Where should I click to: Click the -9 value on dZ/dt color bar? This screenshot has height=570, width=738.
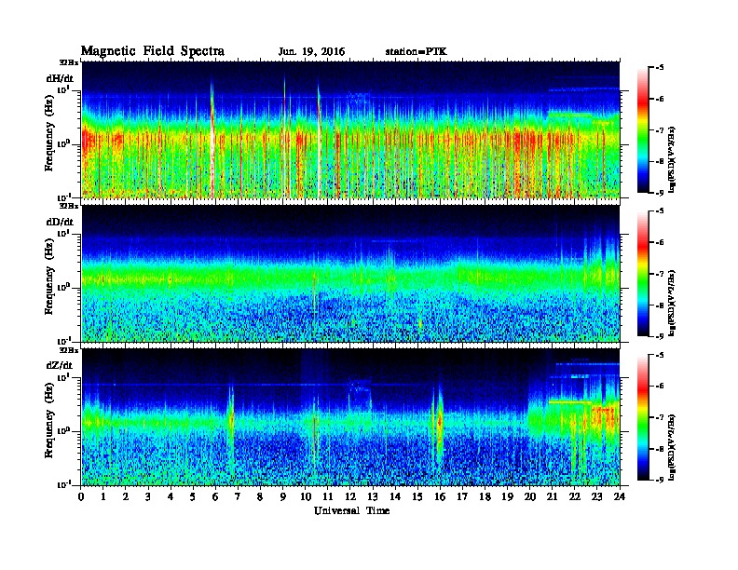(660, 480)
